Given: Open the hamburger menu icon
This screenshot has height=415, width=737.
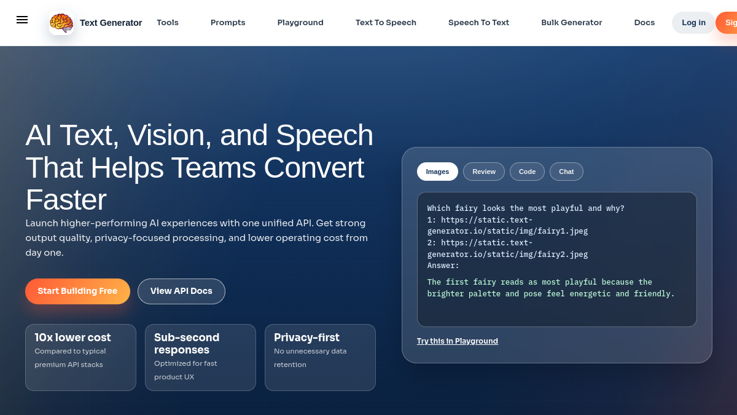Looking at the screenshot, I should [22, 20].
